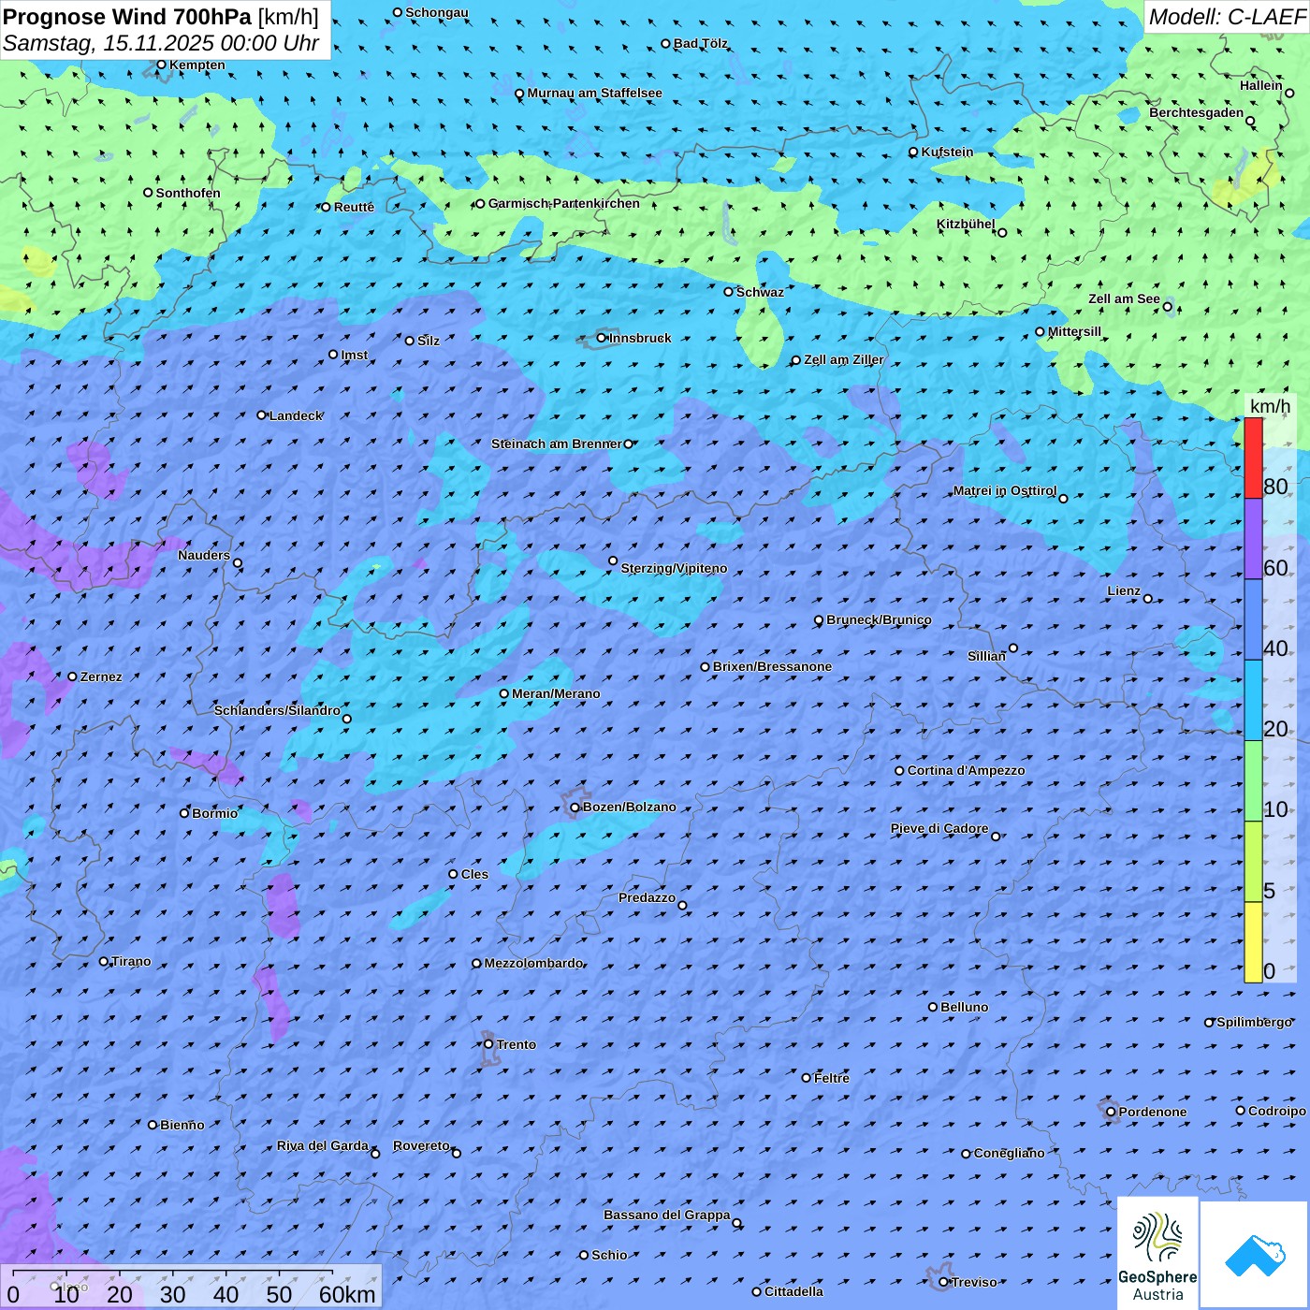
Task: Click the Landeck town label
Action: click(x=296, y=415)
